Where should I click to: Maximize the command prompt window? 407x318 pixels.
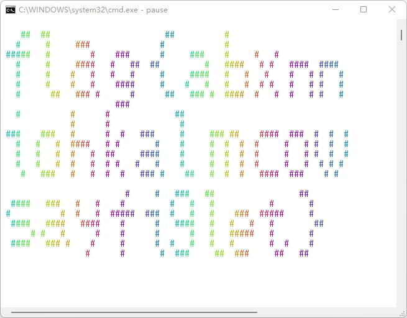tap(364, 10)
